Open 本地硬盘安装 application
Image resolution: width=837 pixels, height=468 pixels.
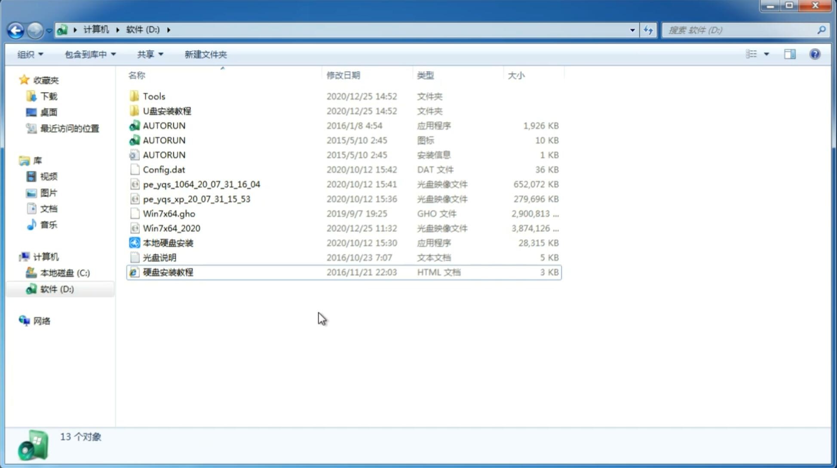point(168,243)
